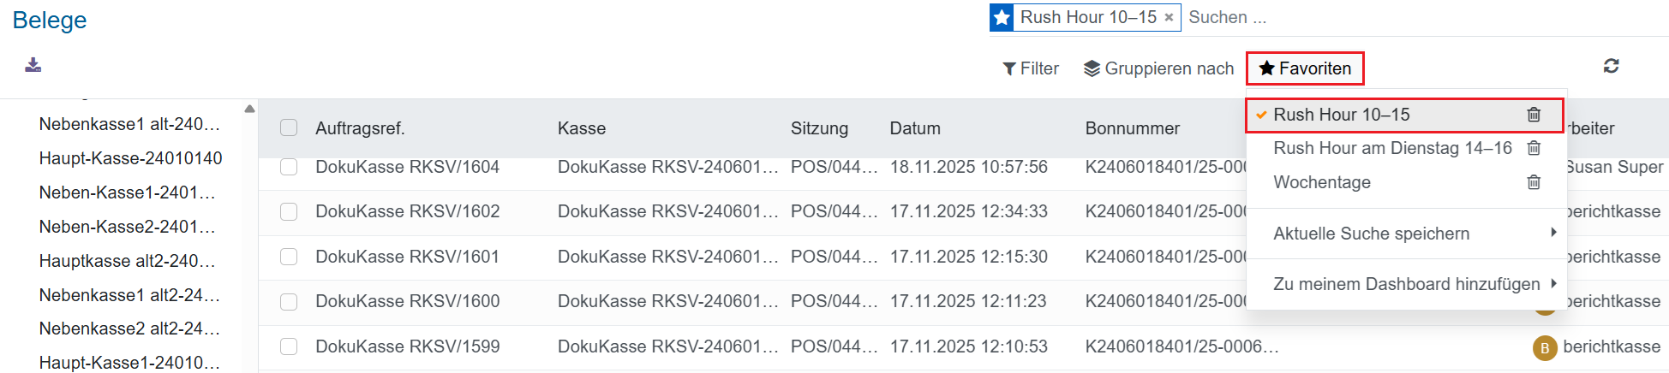The image size is (1669, 373).
Task: Open the Filter menu
Action: [1031, 68]
